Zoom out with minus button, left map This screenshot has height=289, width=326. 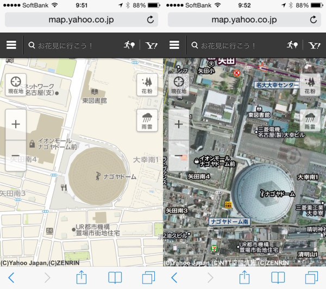[x=16, y=155]
